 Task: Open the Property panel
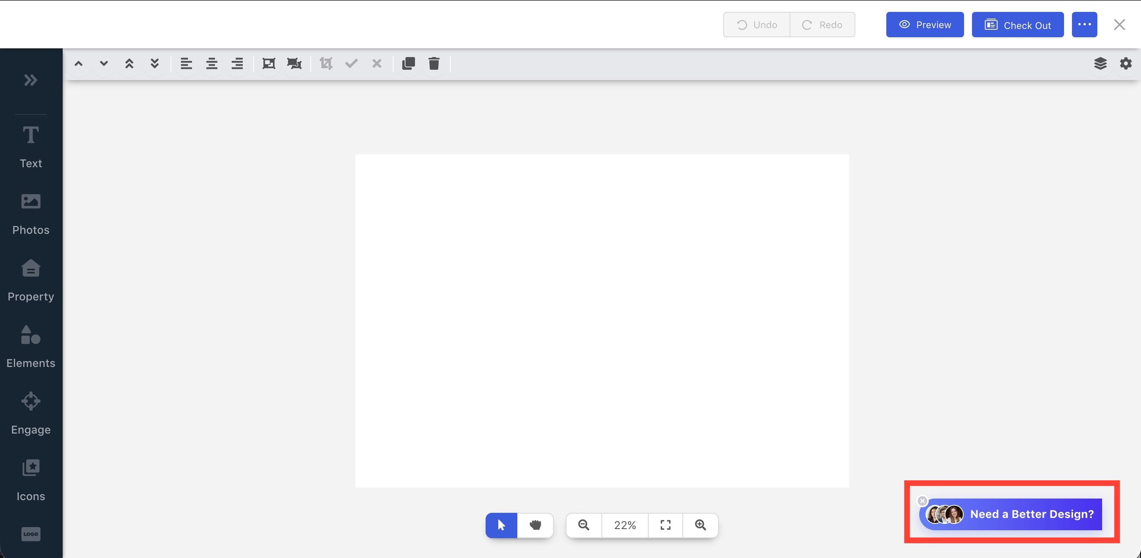pyautogui.click(x=31, y=281)
